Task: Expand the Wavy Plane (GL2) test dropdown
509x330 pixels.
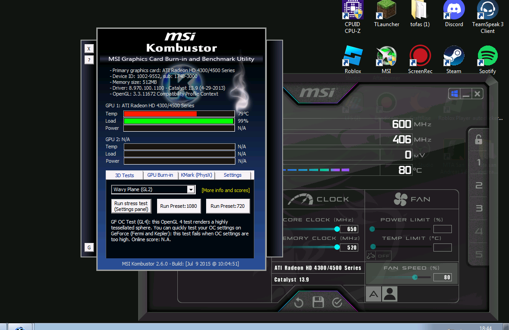Action: pyautogui.click(x=191, y=189)
